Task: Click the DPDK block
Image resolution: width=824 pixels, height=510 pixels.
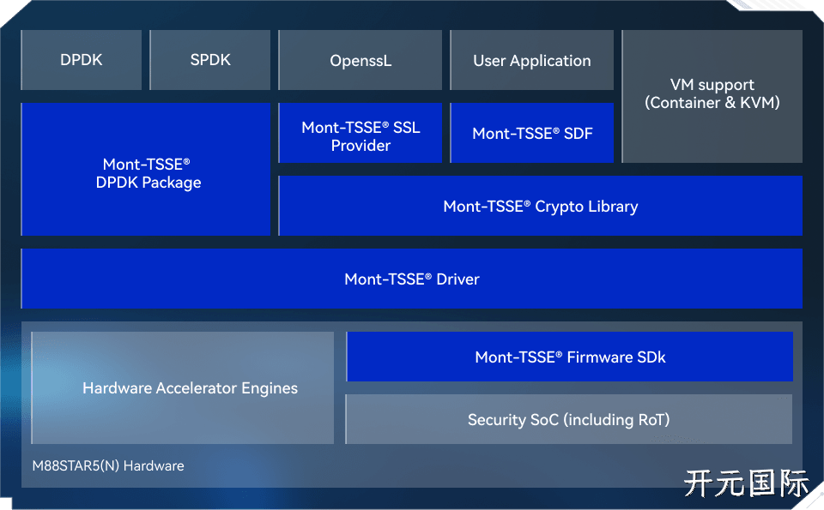Action: [x=82, y=60]
